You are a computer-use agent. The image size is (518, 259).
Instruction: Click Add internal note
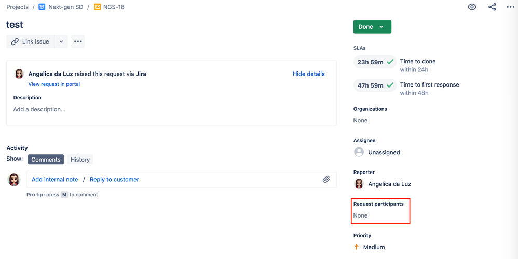point(55,180)
